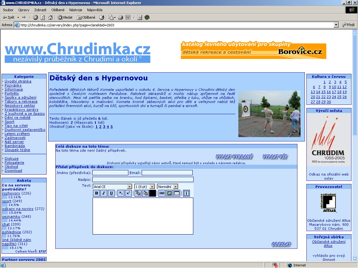Insert an image in the editor
The image size is (358, 268).
point(169,193)
